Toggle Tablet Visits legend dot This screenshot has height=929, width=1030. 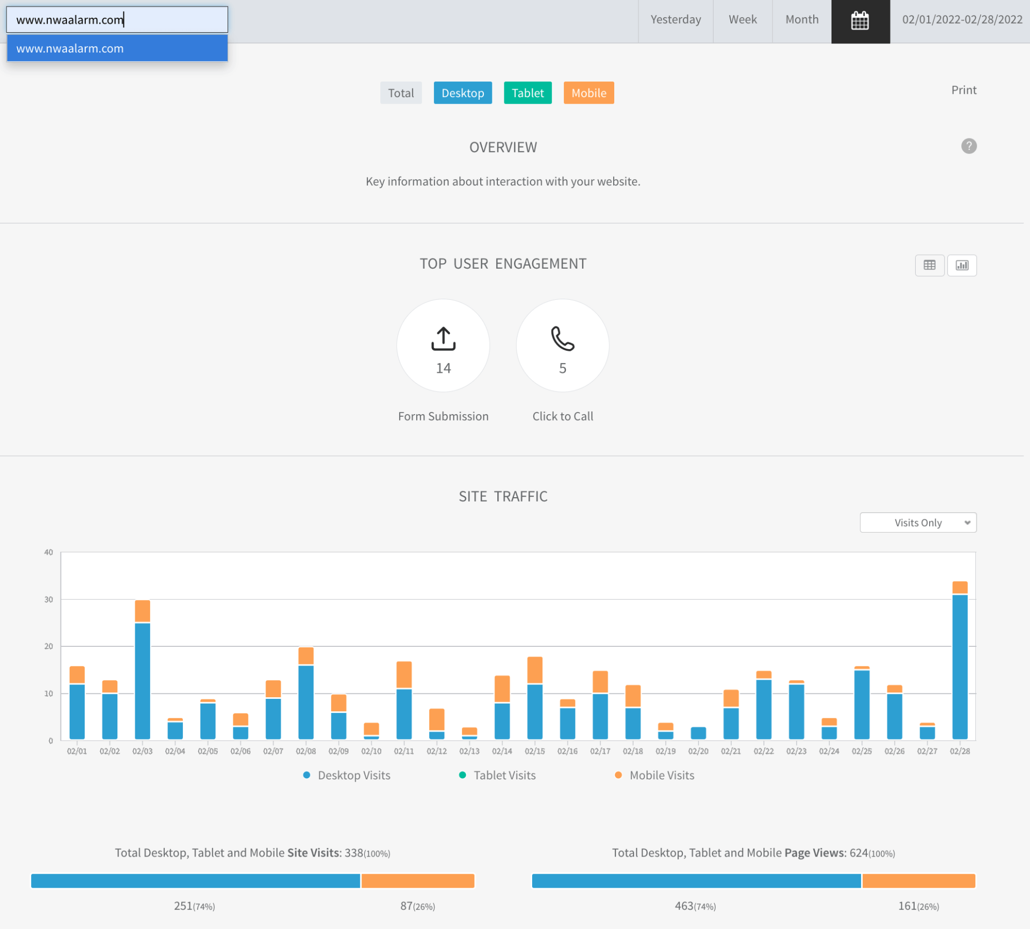tap(462, 775)
